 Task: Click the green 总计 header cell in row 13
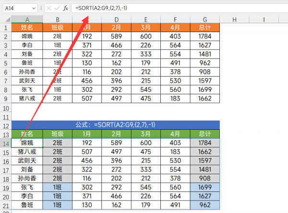pos(204,134)
